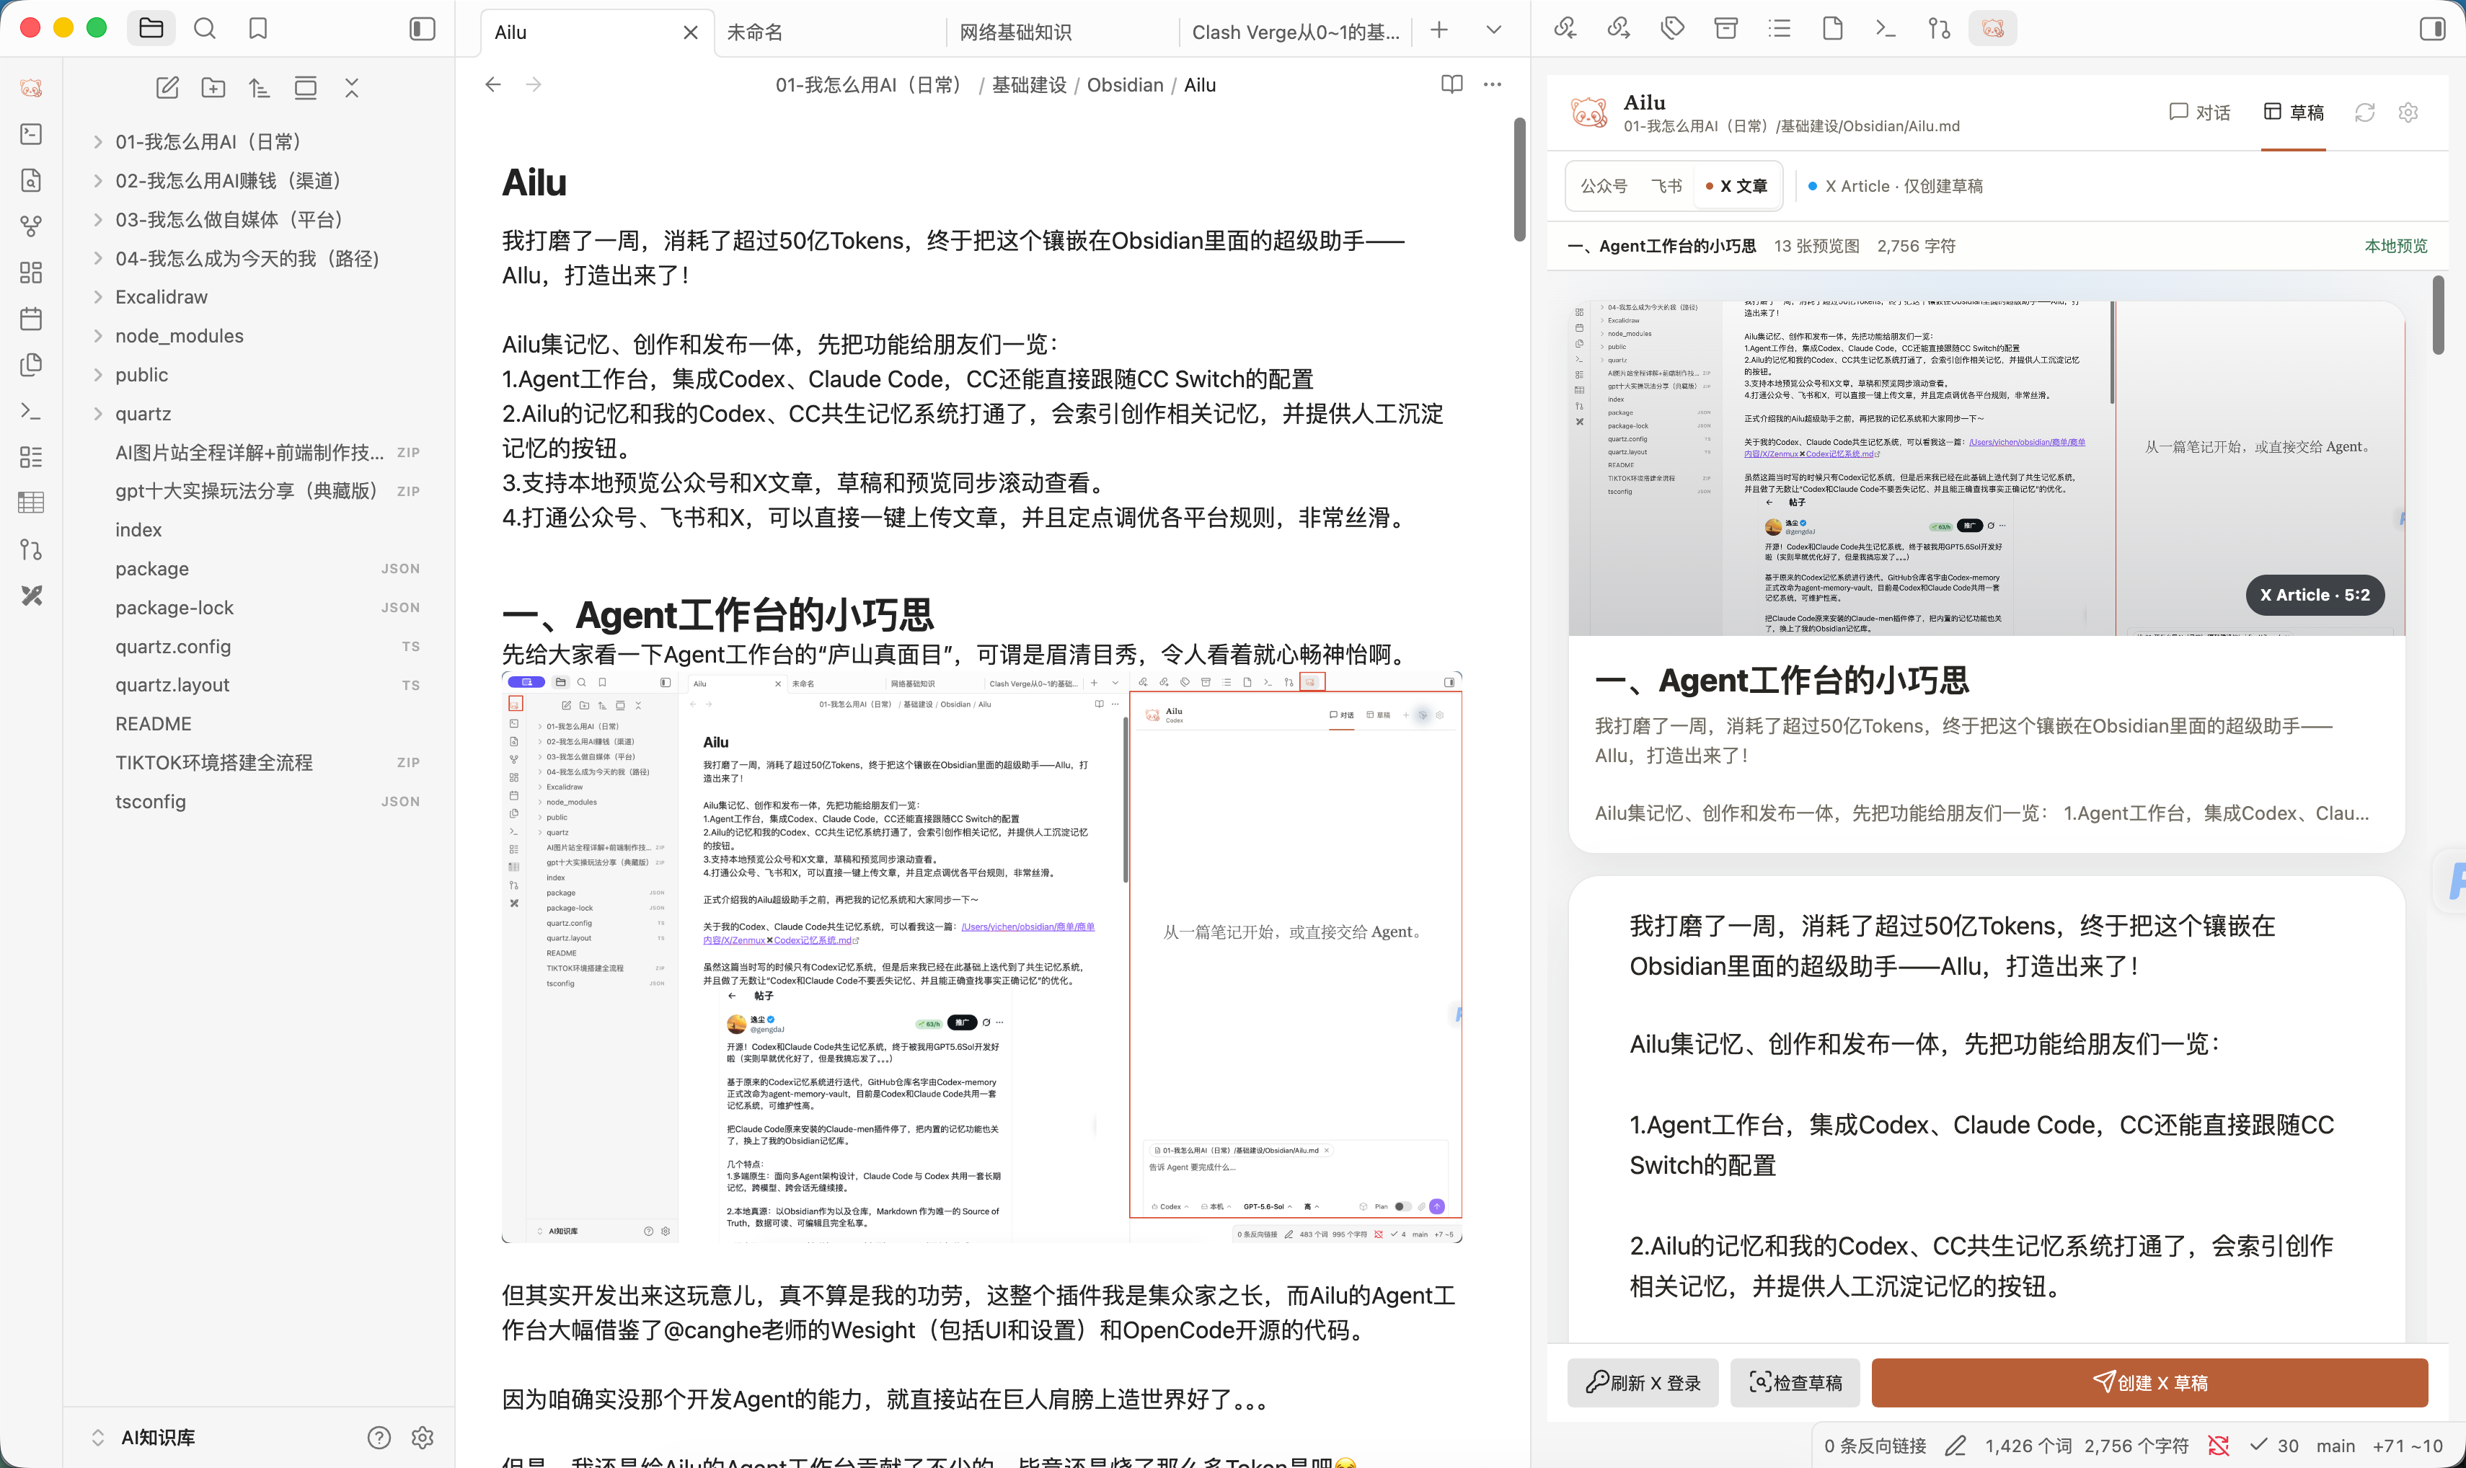Click the 基础建设 breadcrumb link
This screenshot has height=1468, width=2466.
[1029, 85]
